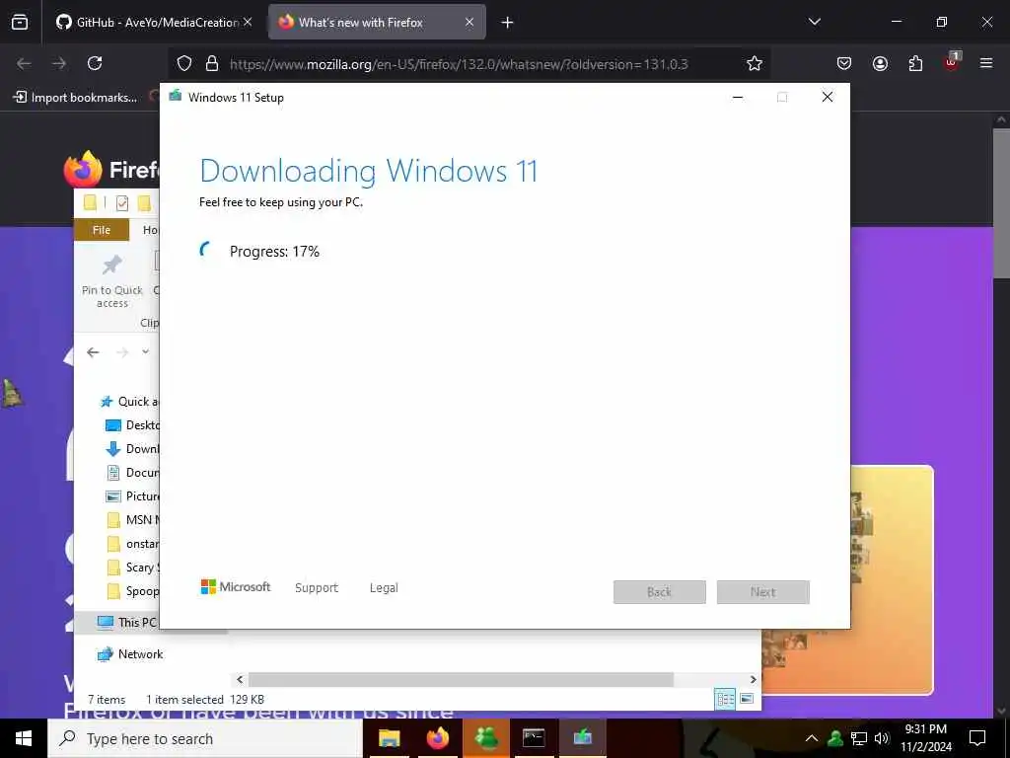The width and height of the screenshot is (1010, 758).
Task: Open the clock showing 9:31 PM
Action: 925,738
